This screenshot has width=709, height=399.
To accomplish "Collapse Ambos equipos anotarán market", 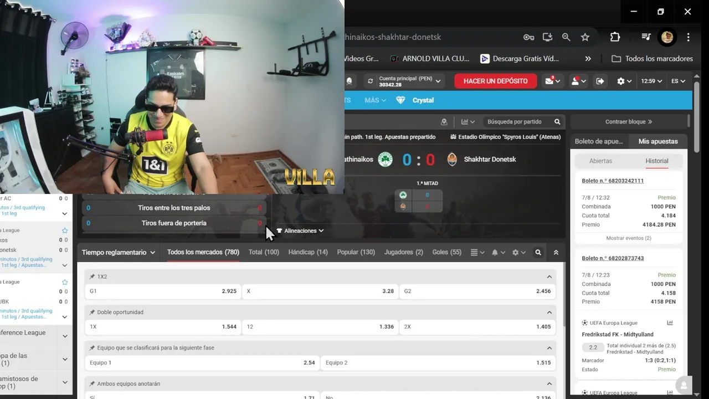I will (549, 383).
